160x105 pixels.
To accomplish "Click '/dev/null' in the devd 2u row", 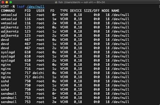I will coord(120,48).
